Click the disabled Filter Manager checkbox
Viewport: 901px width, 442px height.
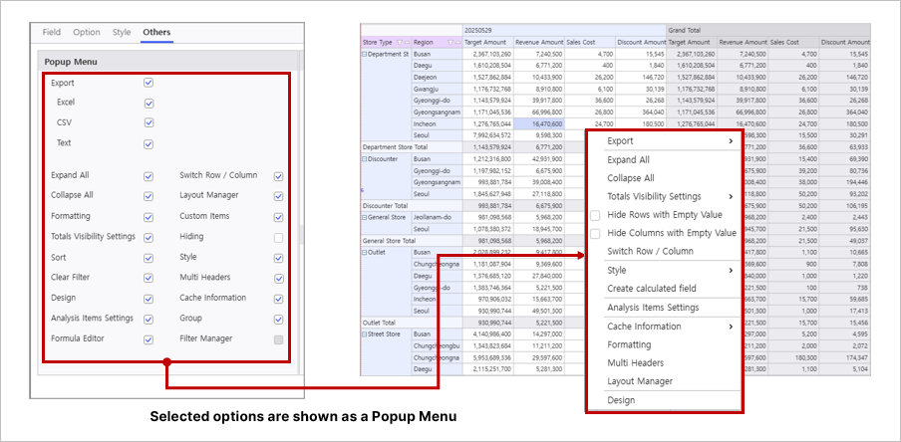click(x=279, y=339)
